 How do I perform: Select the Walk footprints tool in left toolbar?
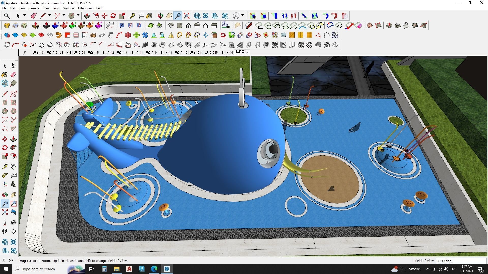(x=5, y=231)
